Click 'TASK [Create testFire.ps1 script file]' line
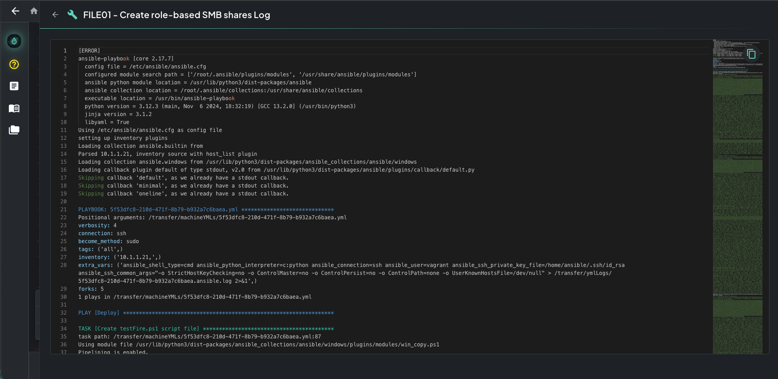The height and width of the screenshot is (379, 778). coord(206,329)
